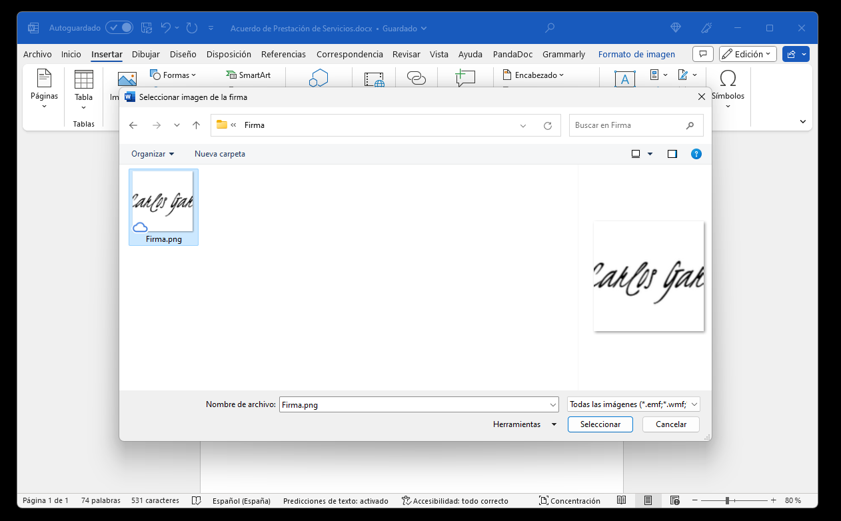
Task: Open the Edición mode dropdown
Action: tap(748, 54)
